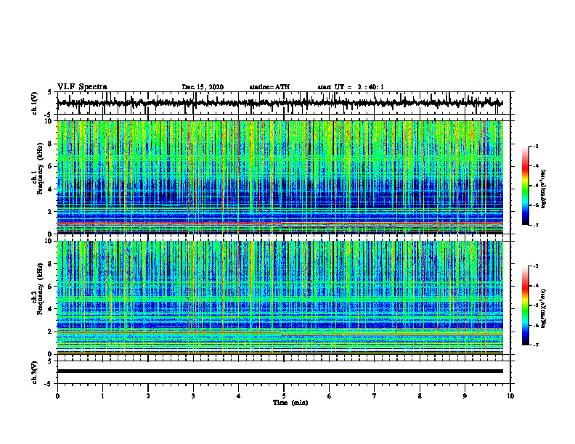The width and height of the screenshot is (575, 444).
Task: Click the "-7" tick on ch.1 color bar
Action: 536,225
